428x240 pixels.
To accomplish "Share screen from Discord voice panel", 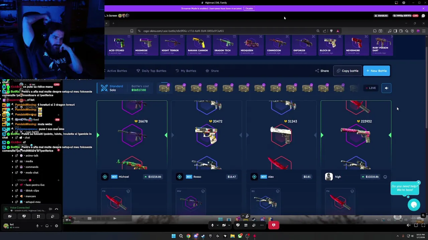I will tap(24, 216).
